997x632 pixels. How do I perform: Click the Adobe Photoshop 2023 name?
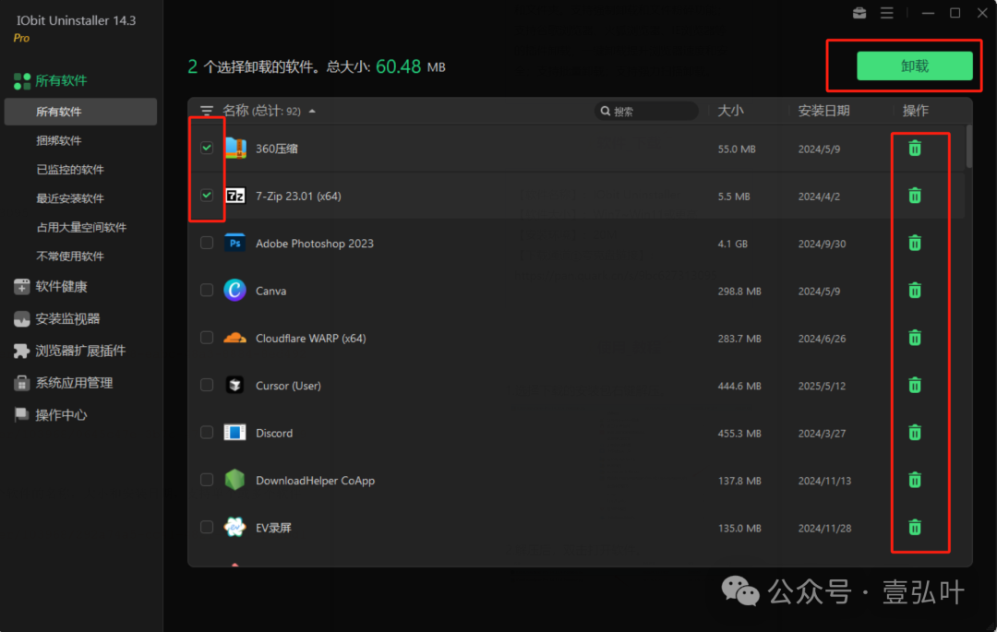click(x=314, y=244)
